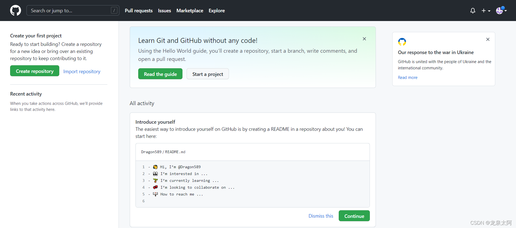Image resolution: width=516 pixels, height=228 pixels.
Task: Click the GitHub Octocat logo
Action: tap(16, 11)
